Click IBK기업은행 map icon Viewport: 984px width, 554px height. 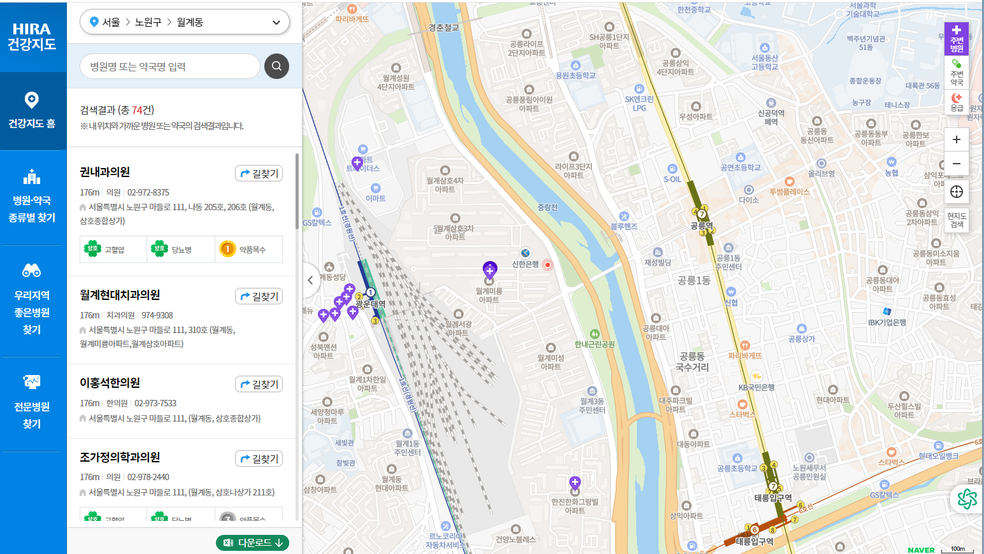887,311
